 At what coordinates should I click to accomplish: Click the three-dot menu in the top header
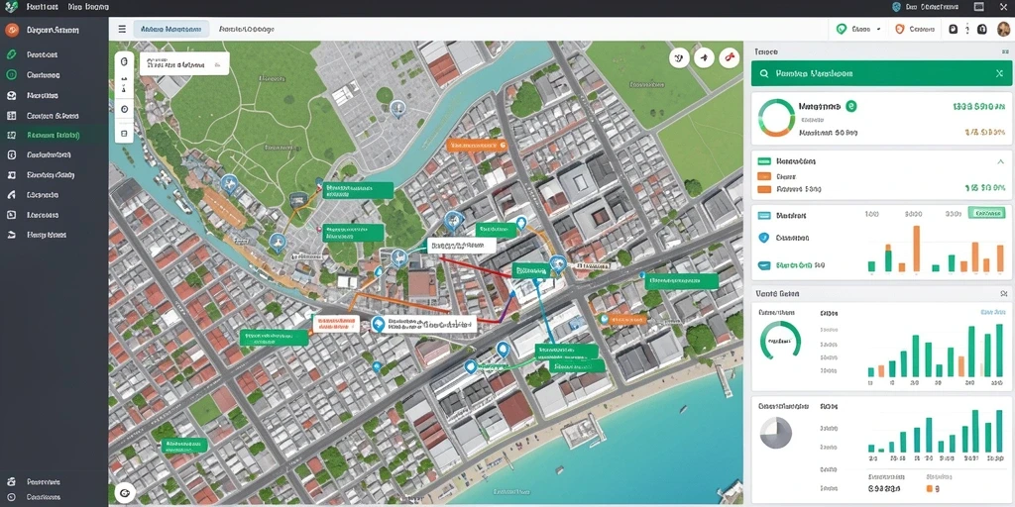pyautogui.click(x=967, y=29)
